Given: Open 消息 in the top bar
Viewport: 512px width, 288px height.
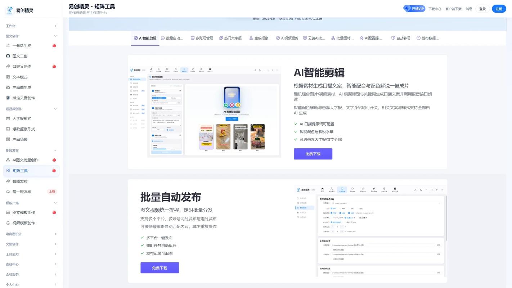Looking at the screenshot, I should coord(469,9).
